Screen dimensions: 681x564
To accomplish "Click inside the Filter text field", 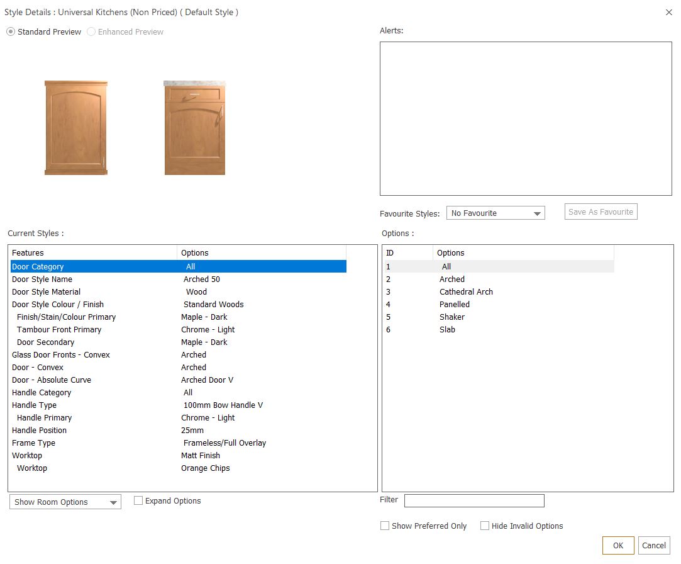I will (x=474, y=500).
